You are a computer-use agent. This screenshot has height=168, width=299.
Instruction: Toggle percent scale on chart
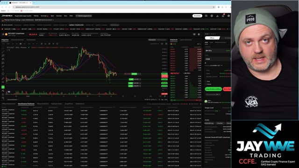[x=159, y=99]
